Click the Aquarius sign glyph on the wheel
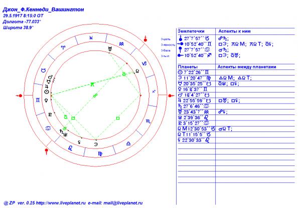 pyautogui.click(x=121, y=44)
